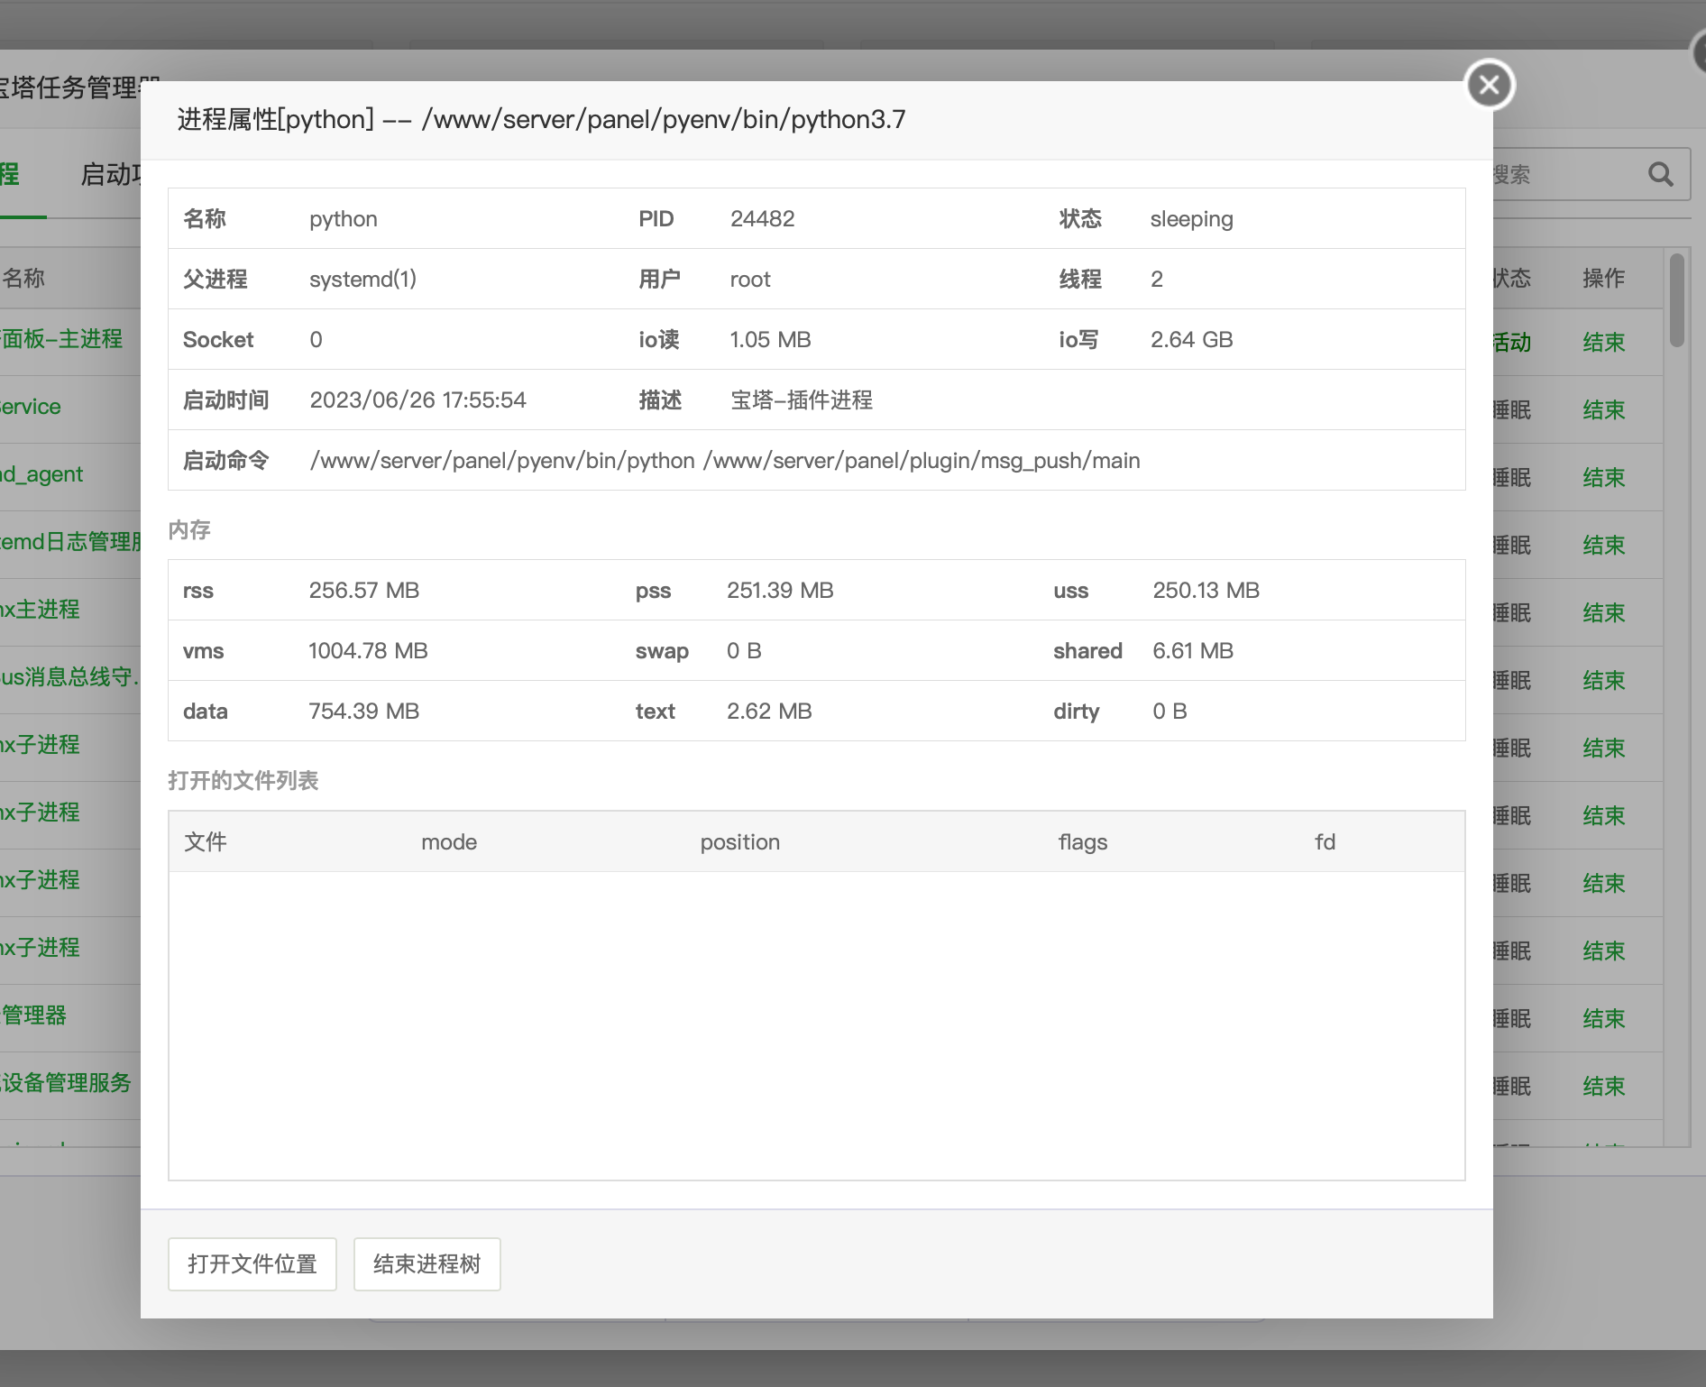
Task: Open the d_agent process entry
Action: [41, 474]
